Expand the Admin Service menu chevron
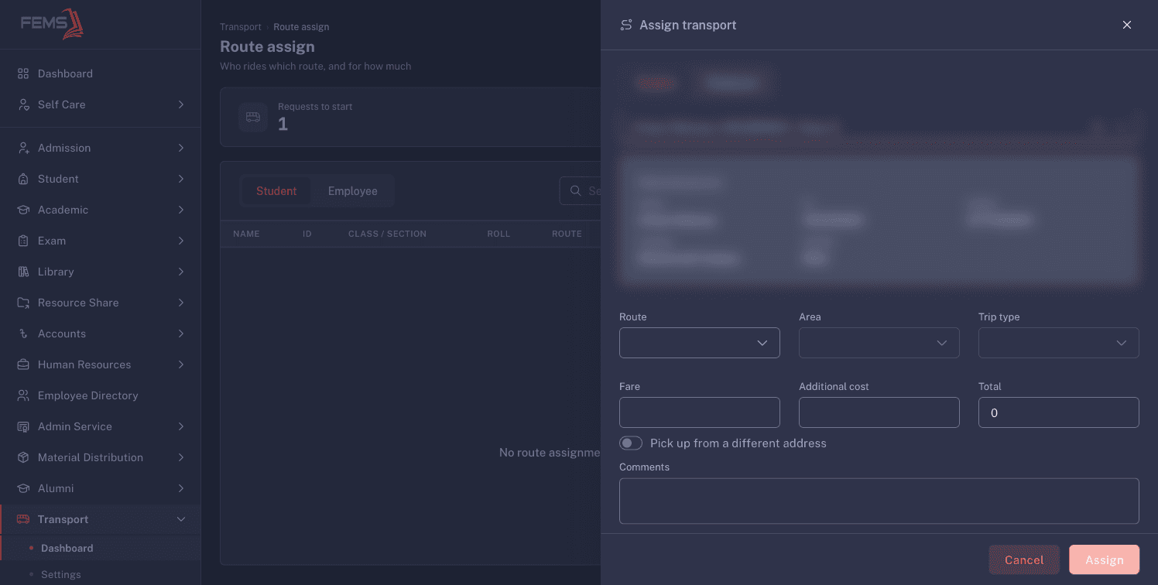1158x585 pixels. coord(181,426)
